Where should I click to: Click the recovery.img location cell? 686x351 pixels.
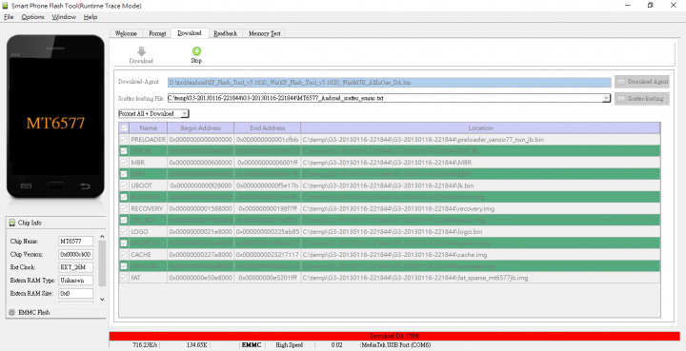point(480,208)
